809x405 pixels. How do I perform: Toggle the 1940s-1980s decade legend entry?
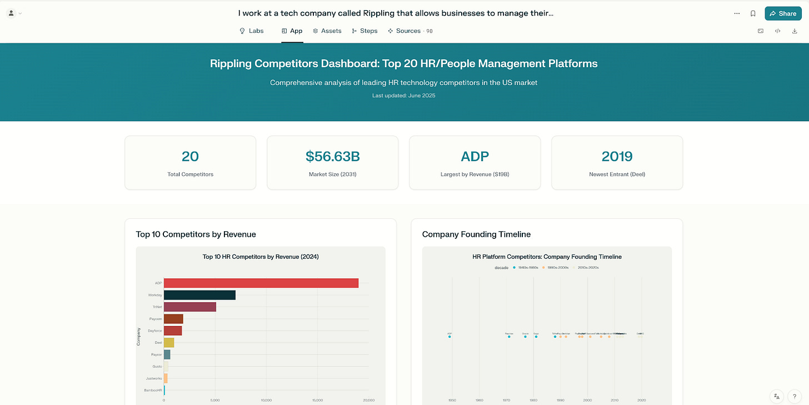(525, 267)
